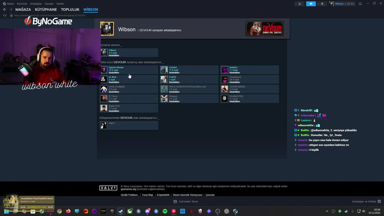Image resolution: width=384 pixels, height=216 pixels.
Task: Click Wibson's profile avatar in page header
Action: click(x=107, y=28)
